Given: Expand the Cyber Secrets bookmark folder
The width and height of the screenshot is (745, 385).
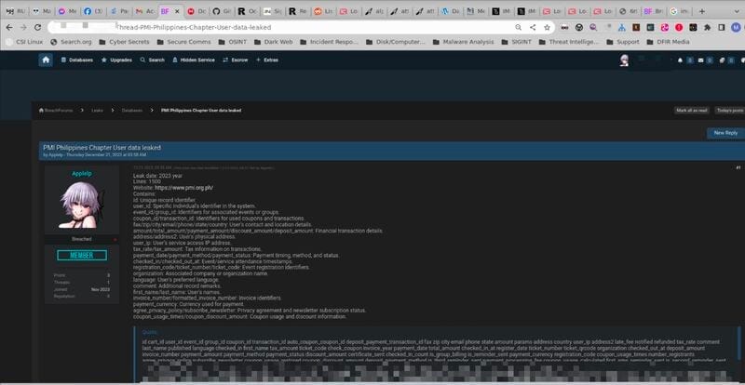Looking at the screenshot, I should (124, 42).
